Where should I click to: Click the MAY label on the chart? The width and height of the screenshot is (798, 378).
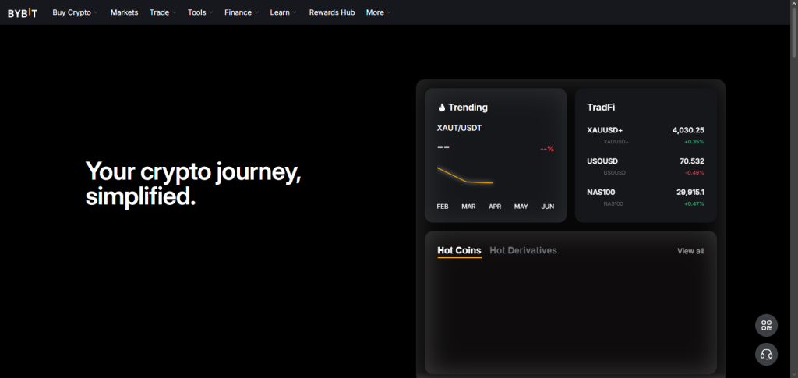point(521,207)
